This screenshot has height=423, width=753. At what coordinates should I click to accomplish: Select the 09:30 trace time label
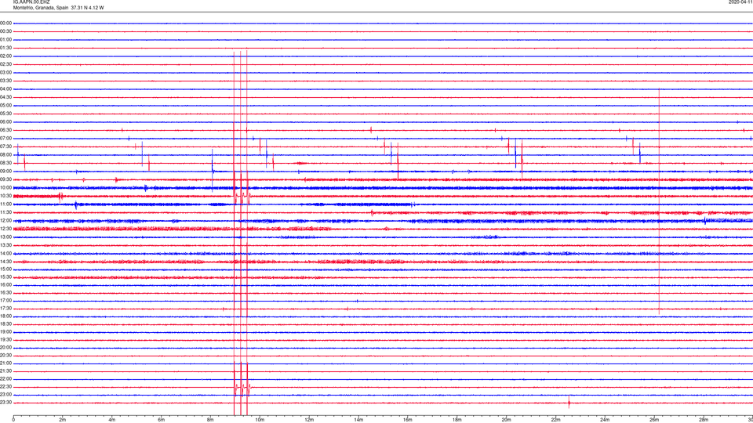5,179
